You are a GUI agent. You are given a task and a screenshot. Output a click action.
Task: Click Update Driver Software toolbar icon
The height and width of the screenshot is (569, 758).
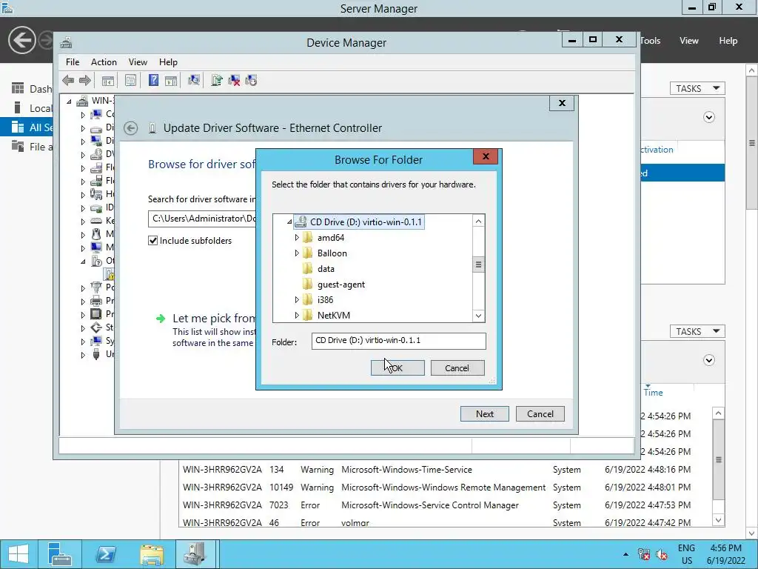pos(217,80)
